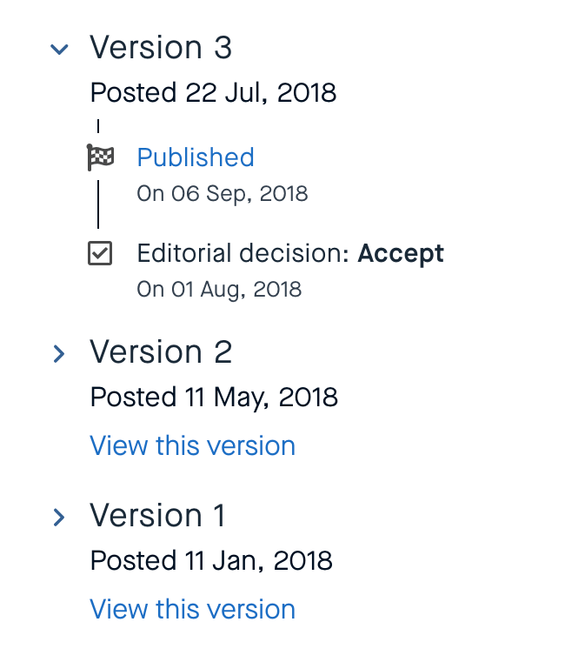Click the On 01 Aug, 2018 date
This screenshot has height=662, width=565.
tap(219, 289)
